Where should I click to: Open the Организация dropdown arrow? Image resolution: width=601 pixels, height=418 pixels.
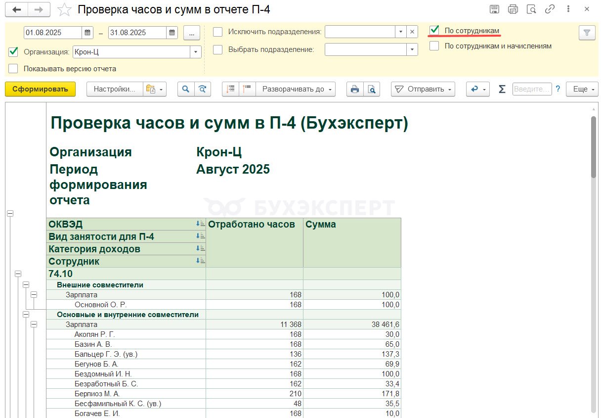point(196,52)
